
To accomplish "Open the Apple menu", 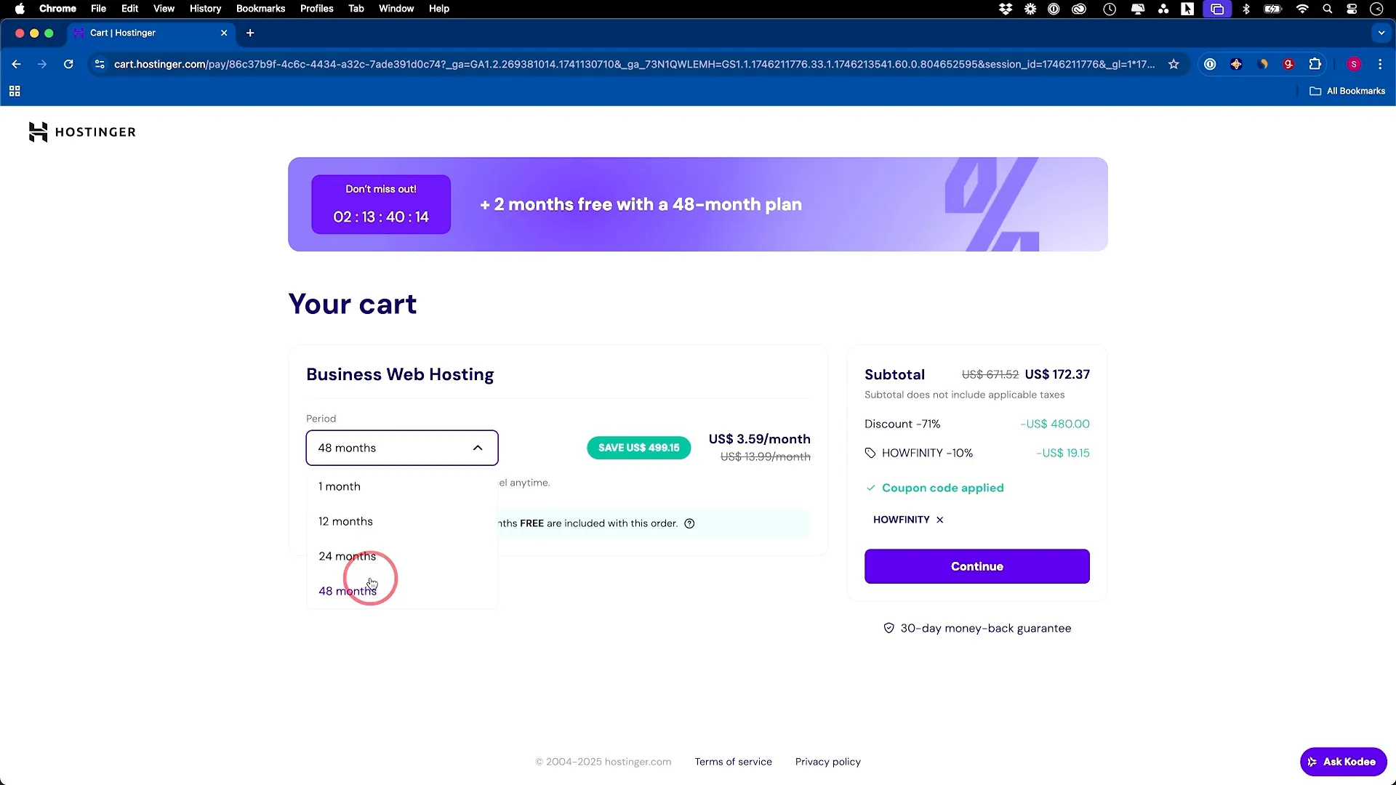I will tap(20, 9).
